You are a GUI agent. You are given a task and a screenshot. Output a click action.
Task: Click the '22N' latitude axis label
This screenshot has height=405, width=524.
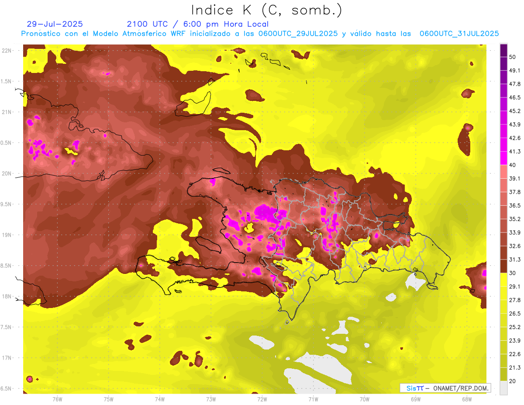tap(7, 50)
